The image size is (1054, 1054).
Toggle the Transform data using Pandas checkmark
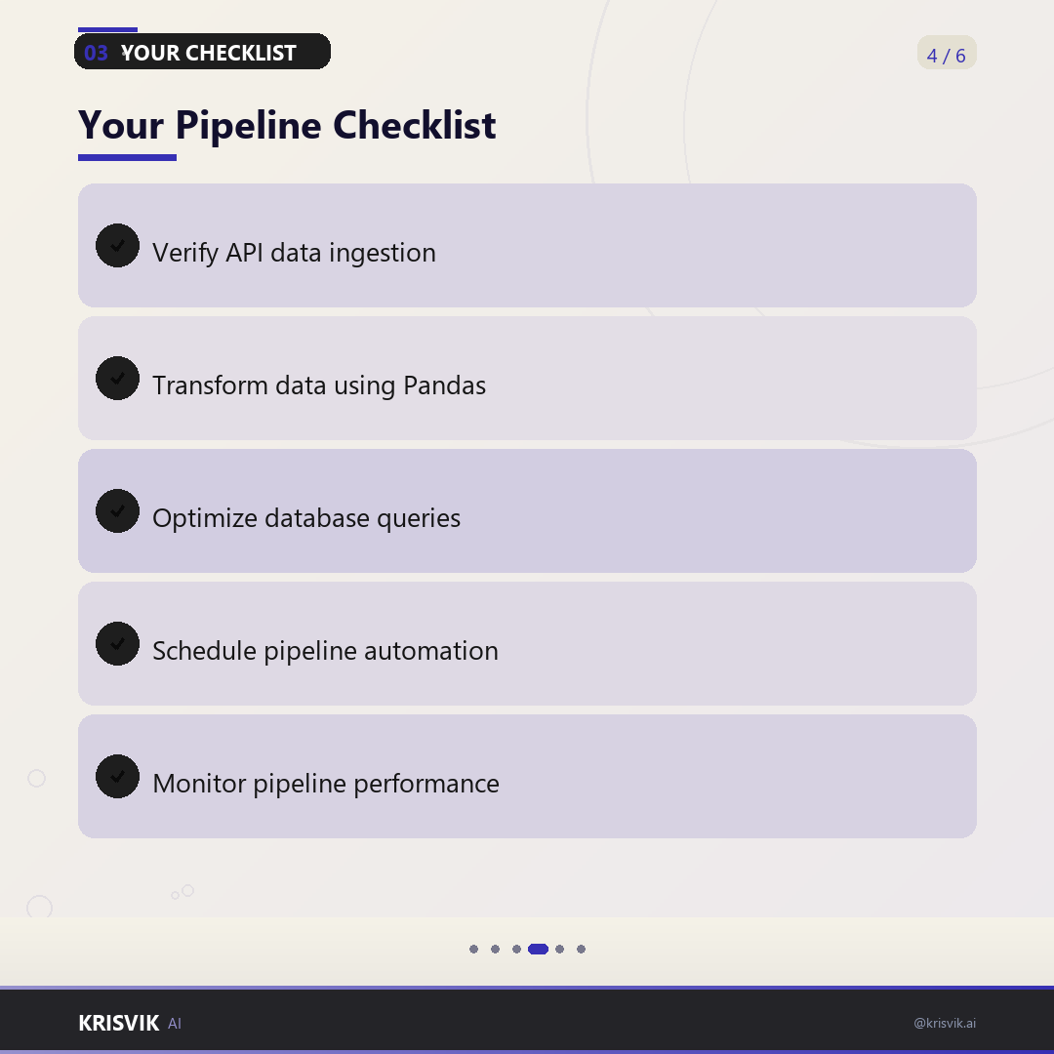pos(118,379)
